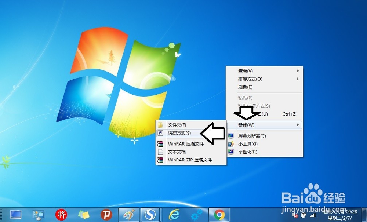Click the personalization icon beside 个性化(R)
This screenshot has width=367, height=222.
(x=231, y=152)
